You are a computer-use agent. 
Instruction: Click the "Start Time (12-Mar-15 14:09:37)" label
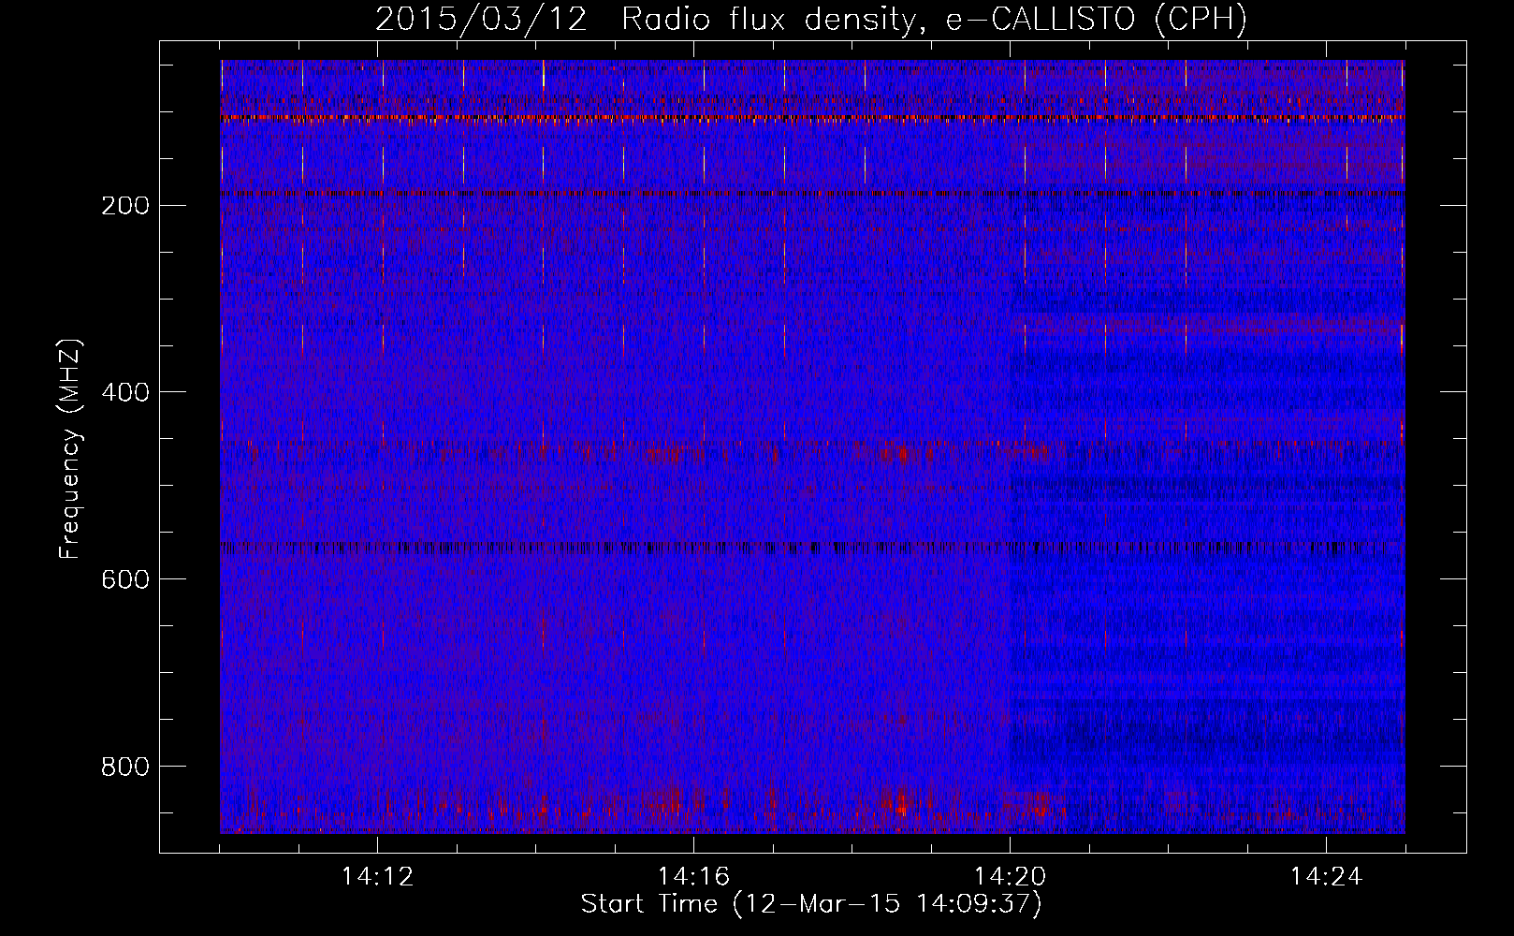point(811,904)
